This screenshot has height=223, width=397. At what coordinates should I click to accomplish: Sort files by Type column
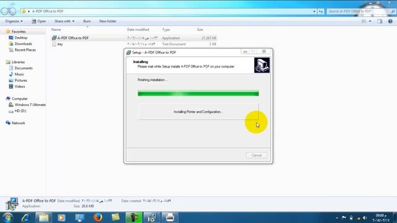(x=166, y=30)
